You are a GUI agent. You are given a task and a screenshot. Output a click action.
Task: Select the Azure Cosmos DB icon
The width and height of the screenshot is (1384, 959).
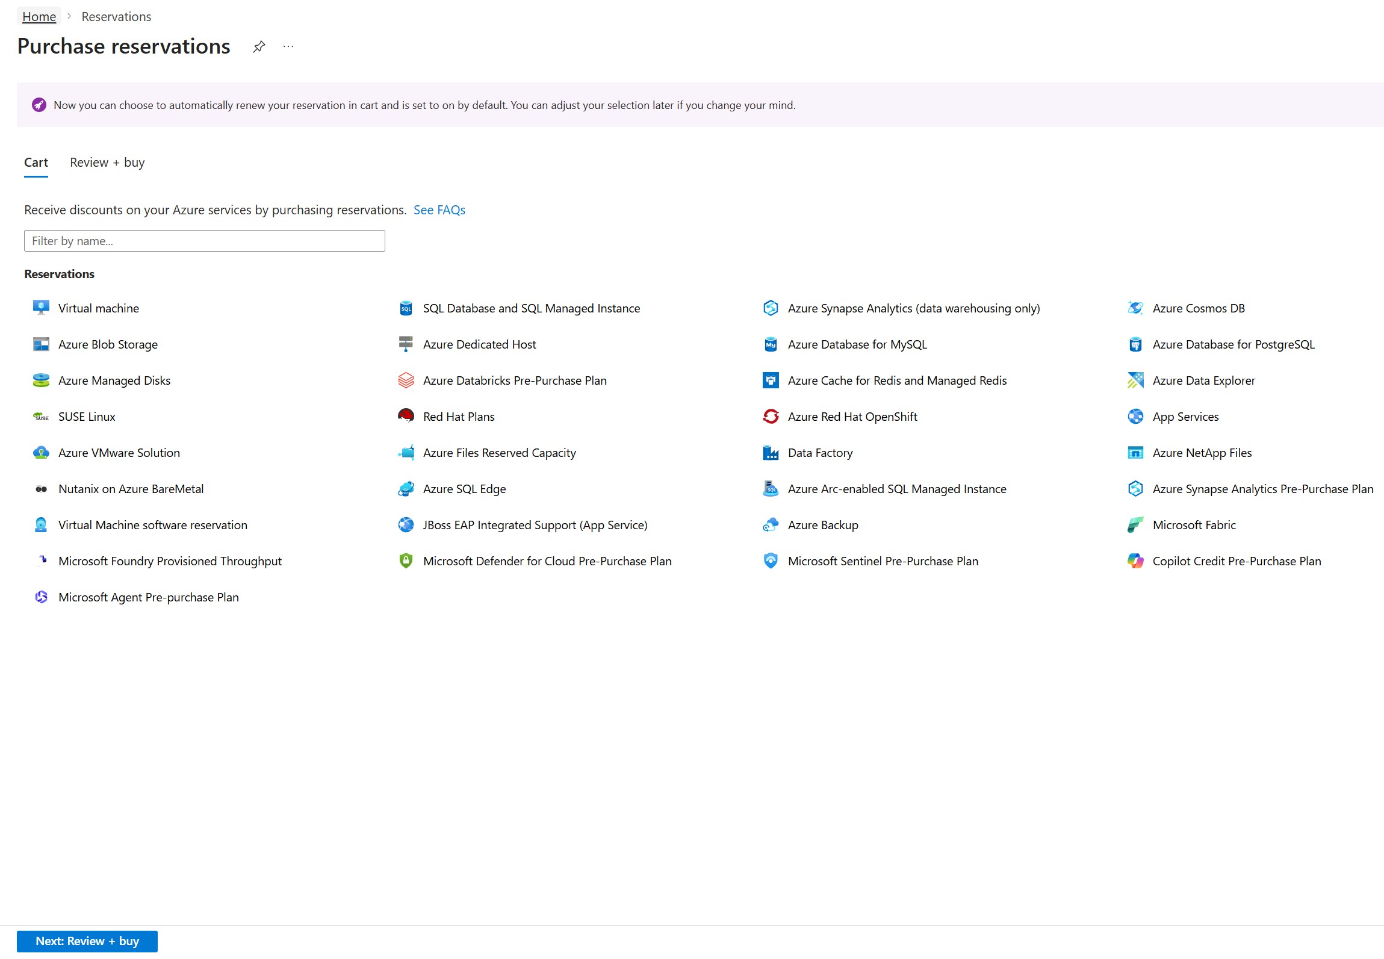coord(1135,308)
